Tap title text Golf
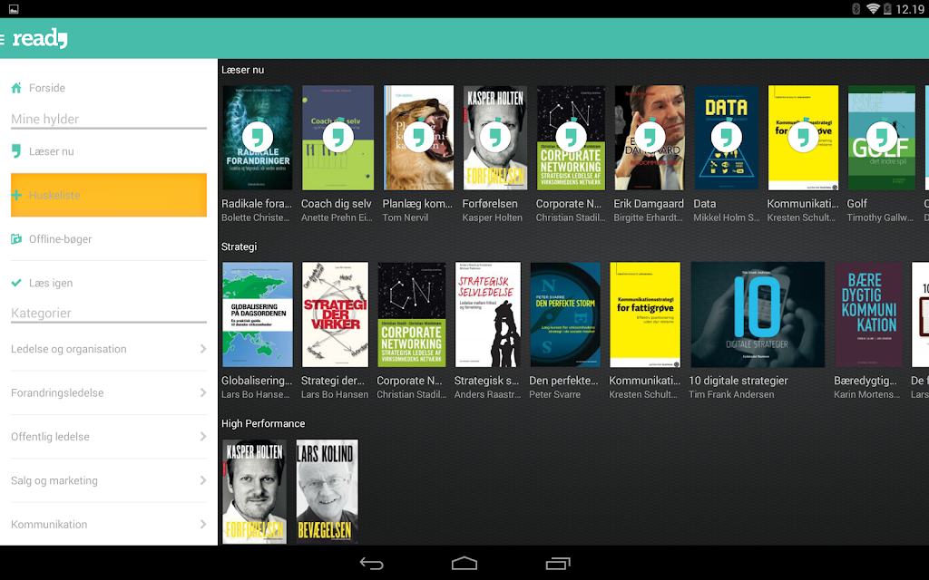This screenshot has width=929, height=580. click(x=856, y=204)
